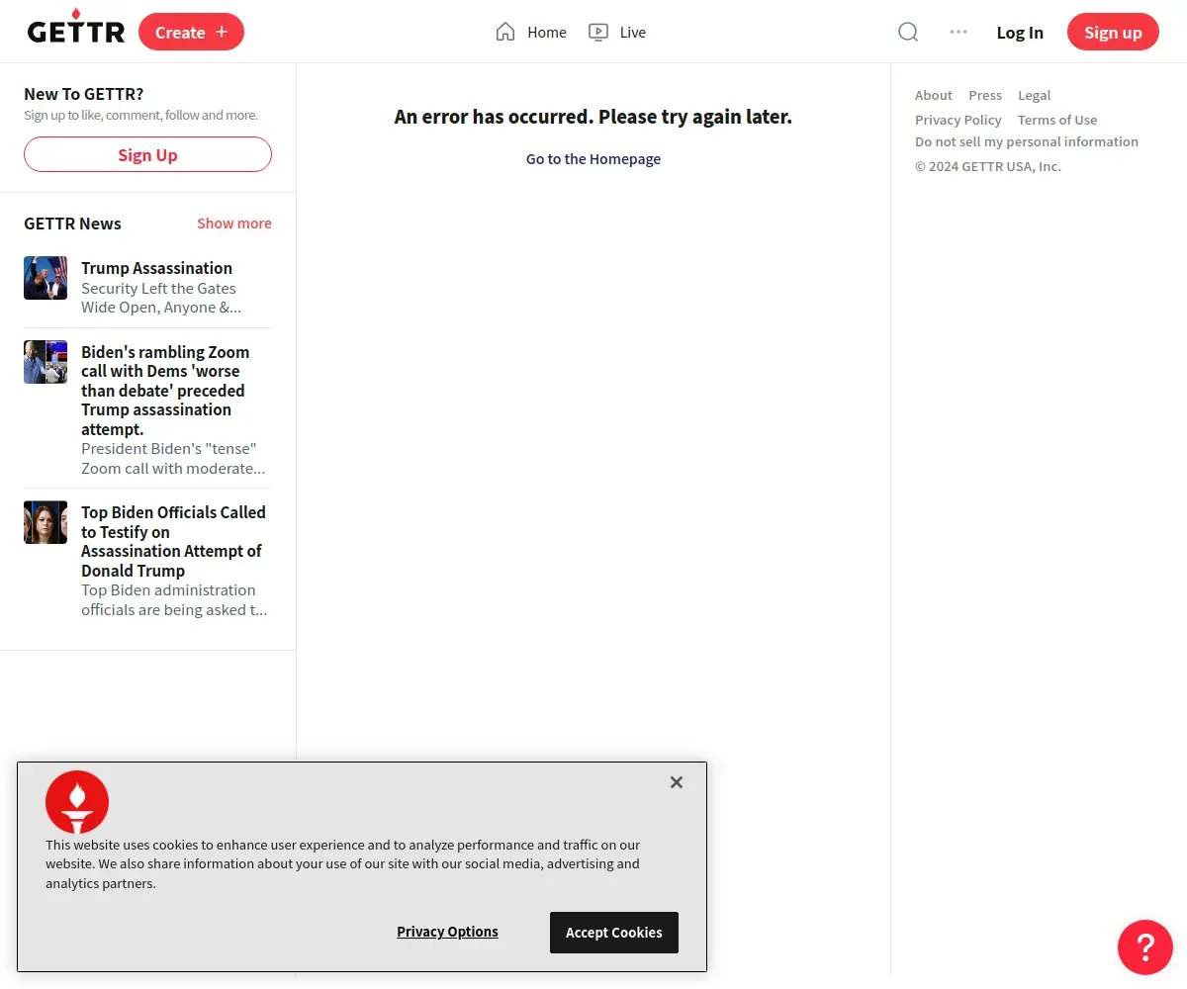Click Do not sell my personal information

pyautogui.click(x=1027, y=141)
